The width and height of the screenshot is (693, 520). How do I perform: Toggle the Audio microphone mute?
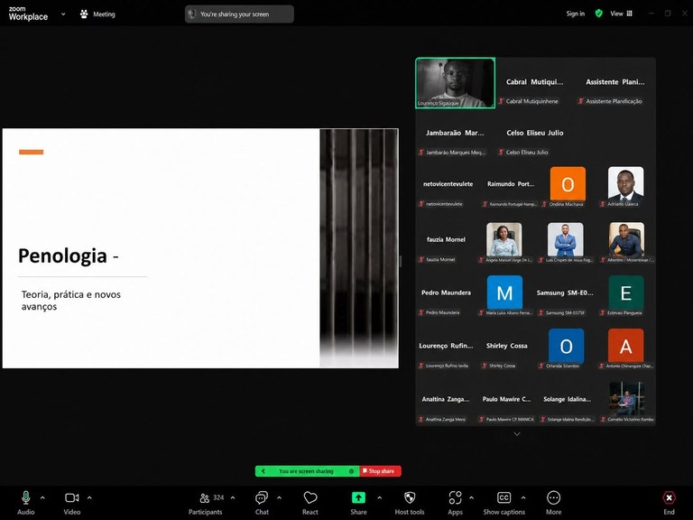tap(25, 498)
